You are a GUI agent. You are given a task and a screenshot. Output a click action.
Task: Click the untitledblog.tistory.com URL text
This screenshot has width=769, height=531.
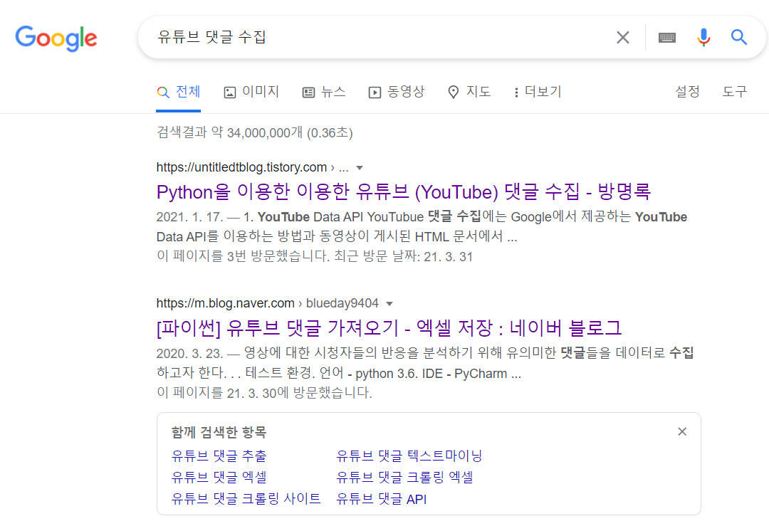click(242, 168)
